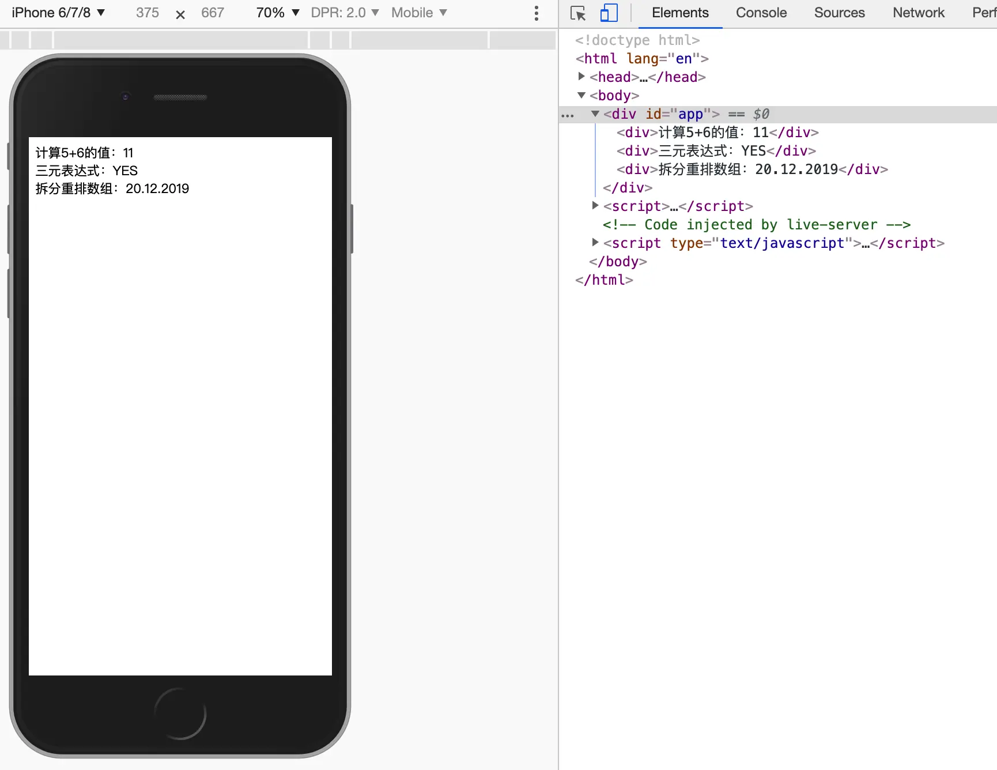The width and height of the screenshot is (997, 770).
Task: Switch to the Network tab
Action: tap(919, 13)
